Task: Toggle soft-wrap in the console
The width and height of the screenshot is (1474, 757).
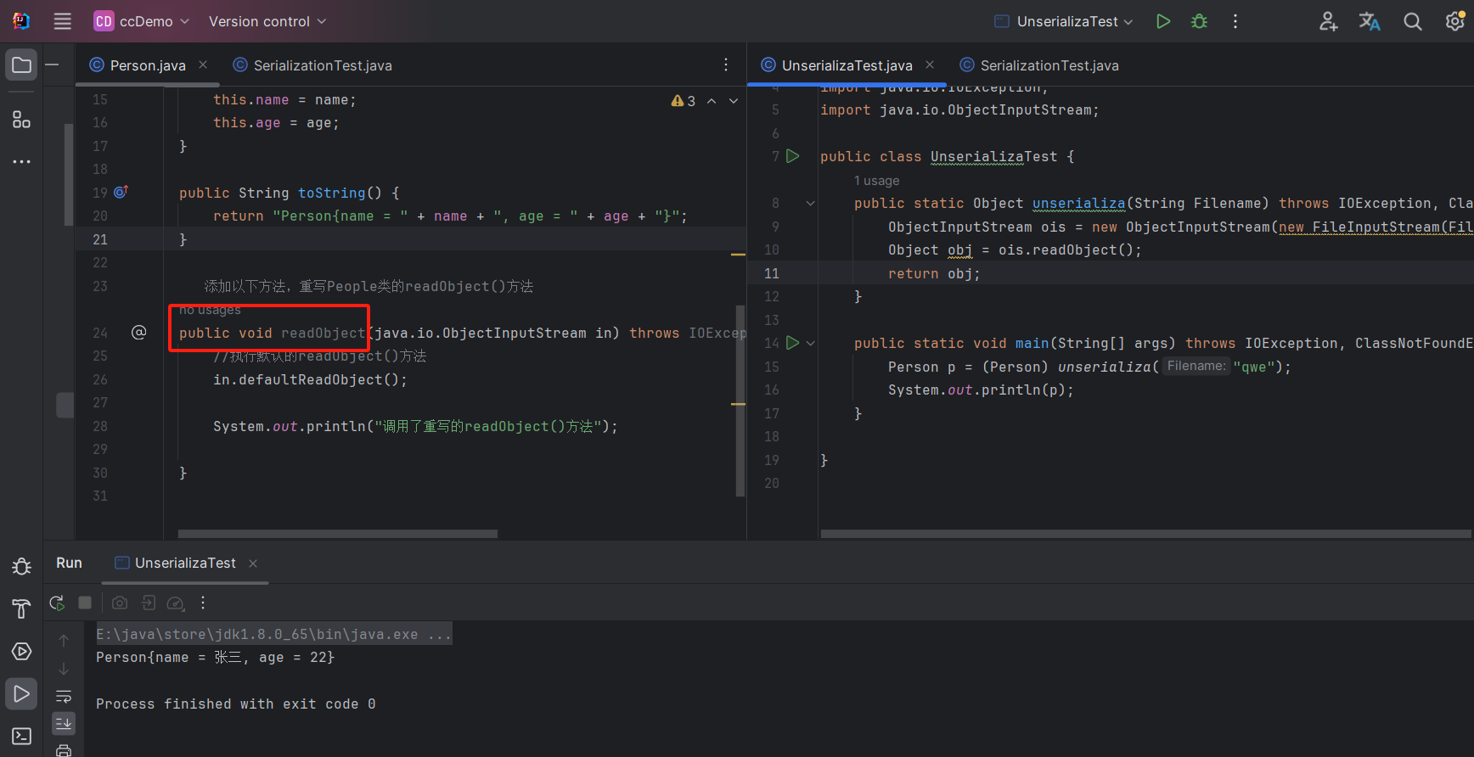Action: pyautogui.click(x=64, y=697)
